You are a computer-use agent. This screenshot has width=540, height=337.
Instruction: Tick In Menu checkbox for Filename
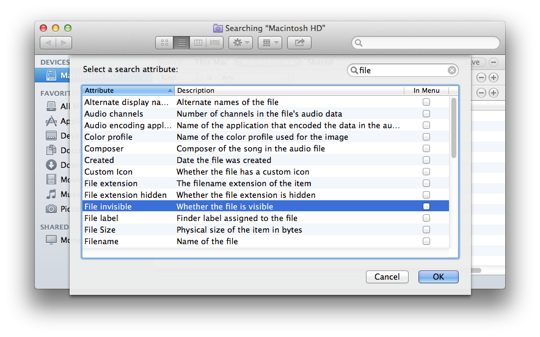(426, 241)
